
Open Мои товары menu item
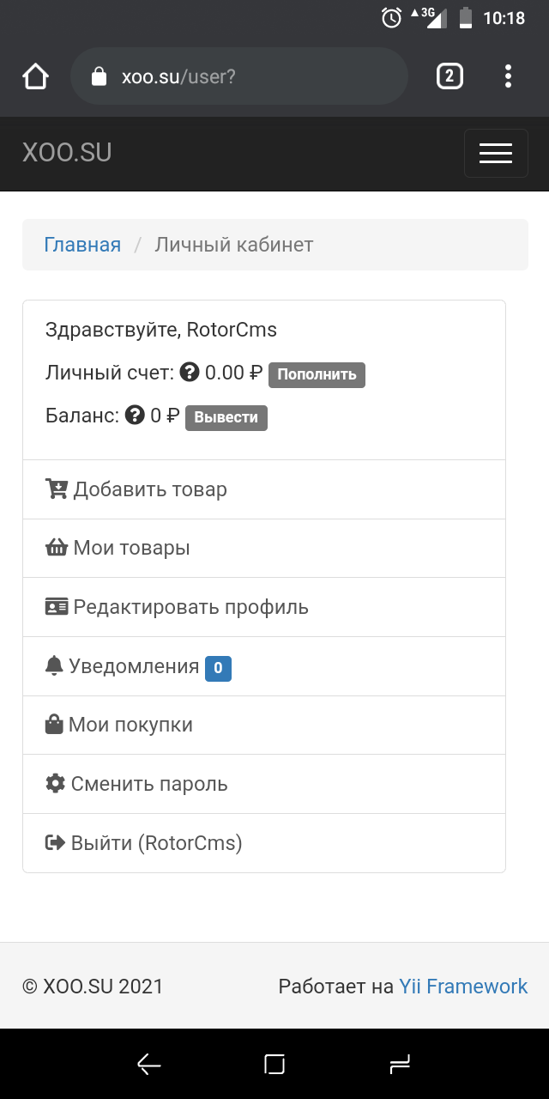point(131,548)
